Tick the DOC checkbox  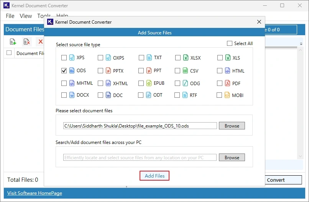100,95
